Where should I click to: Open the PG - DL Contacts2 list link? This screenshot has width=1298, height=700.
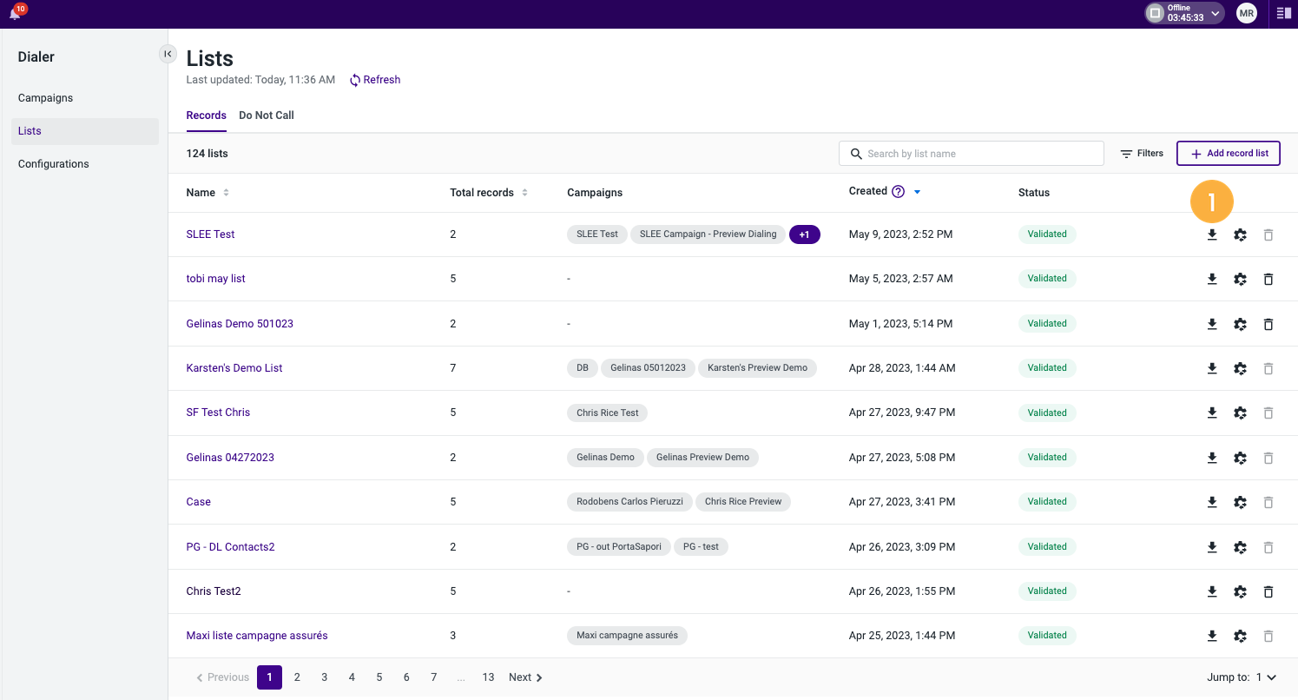pyautogui.click(x=230, y=547)
